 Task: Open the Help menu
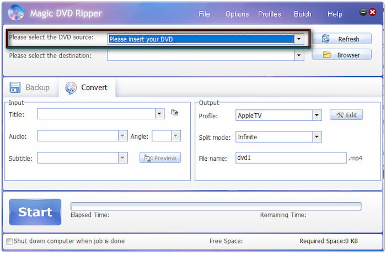coord(335,14)
